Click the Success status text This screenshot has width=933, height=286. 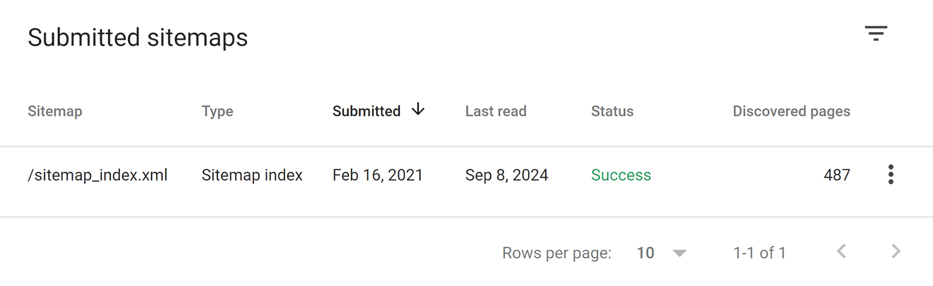coord(621,175)
